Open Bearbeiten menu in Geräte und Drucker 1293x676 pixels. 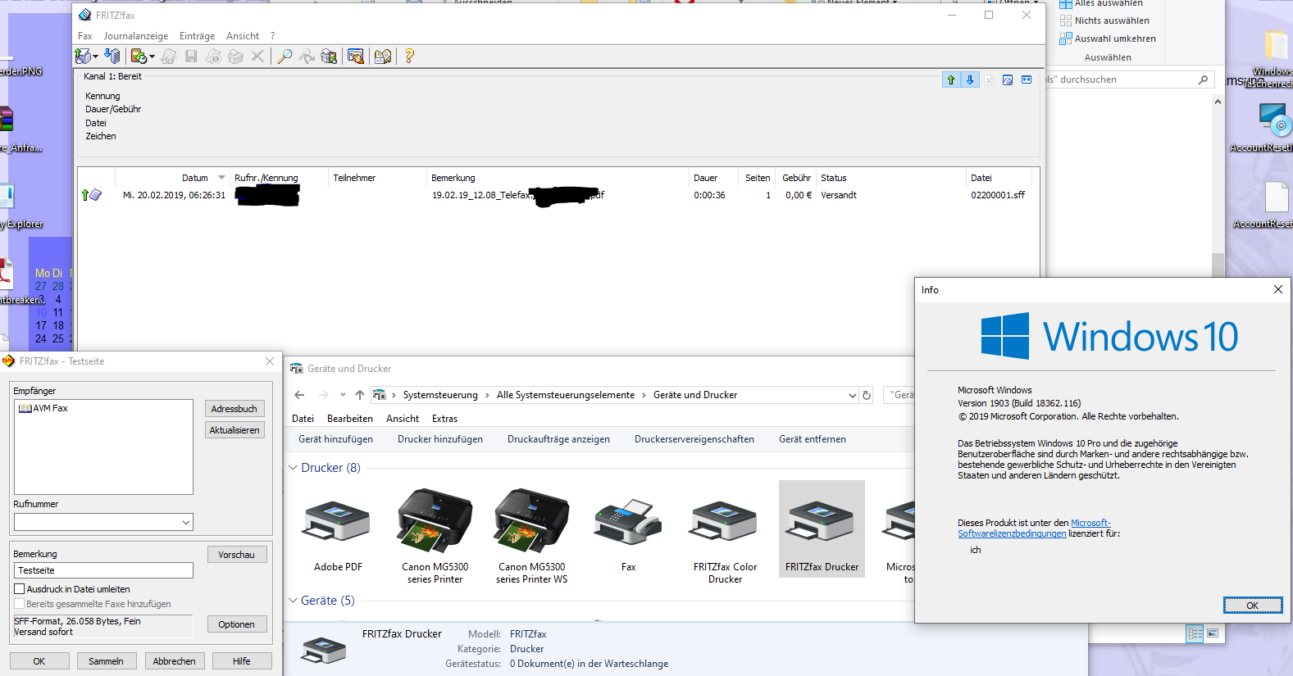tap(350, 419)
